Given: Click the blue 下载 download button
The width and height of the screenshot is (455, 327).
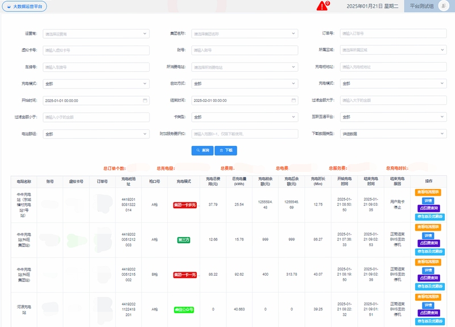Looking at the screenshot, I should tap(226, 150).
